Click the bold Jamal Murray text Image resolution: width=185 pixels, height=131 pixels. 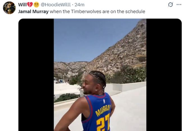pos(33,12)
